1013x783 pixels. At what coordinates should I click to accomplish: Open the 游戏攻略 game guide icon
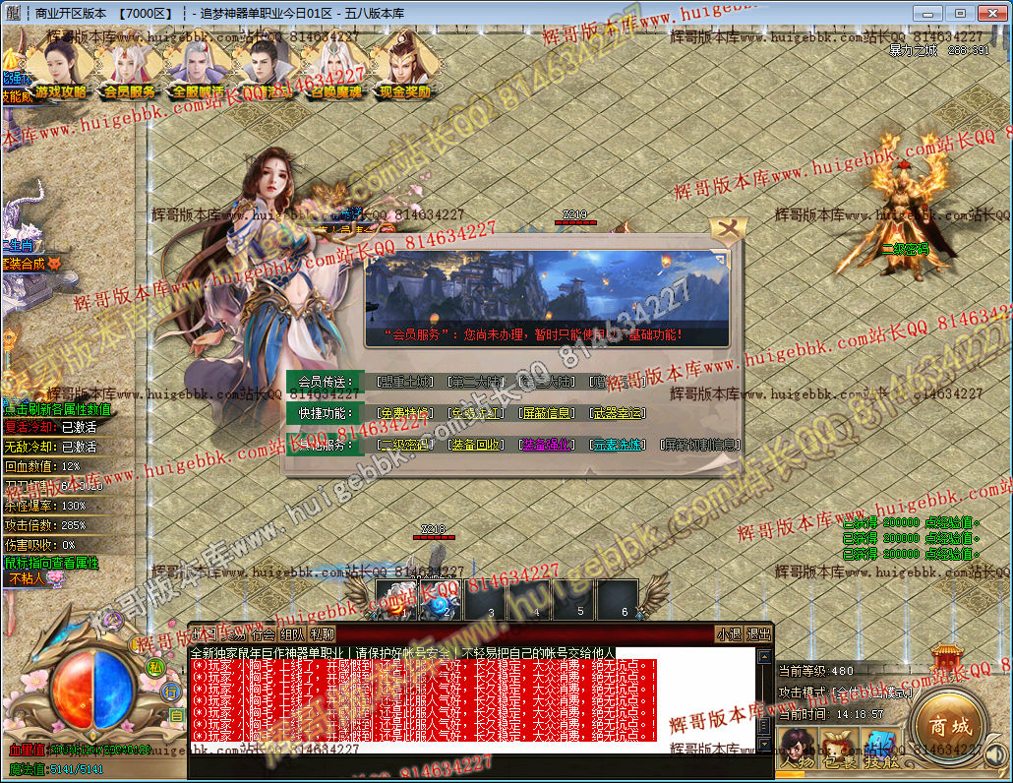(61, 68)
